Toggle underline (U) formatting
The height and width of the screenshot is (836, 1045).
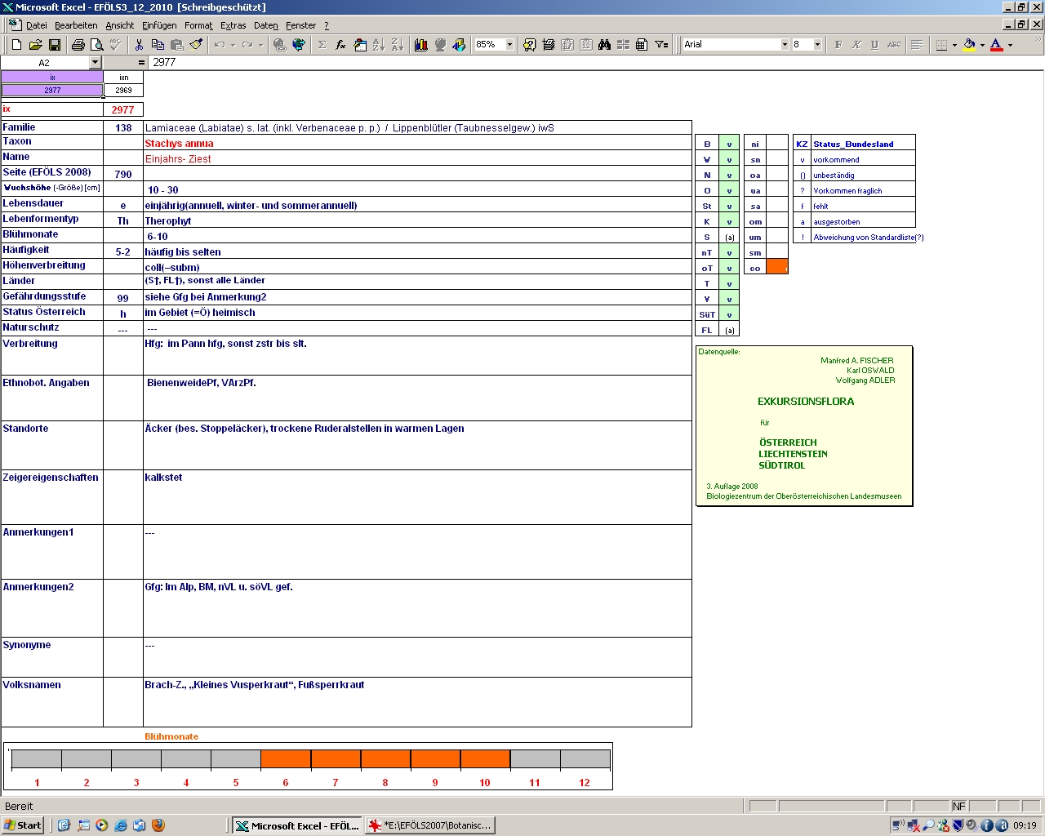(x=875, y=45)
